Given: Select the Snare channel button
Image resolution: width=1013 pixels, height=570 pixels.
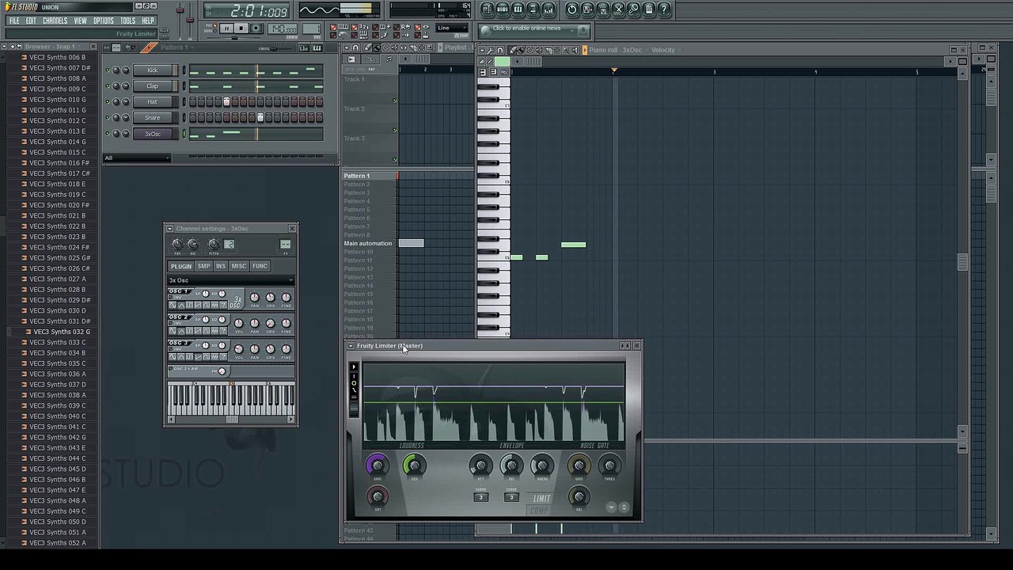Looking at the screenshot, I should [x=152, y=117].
